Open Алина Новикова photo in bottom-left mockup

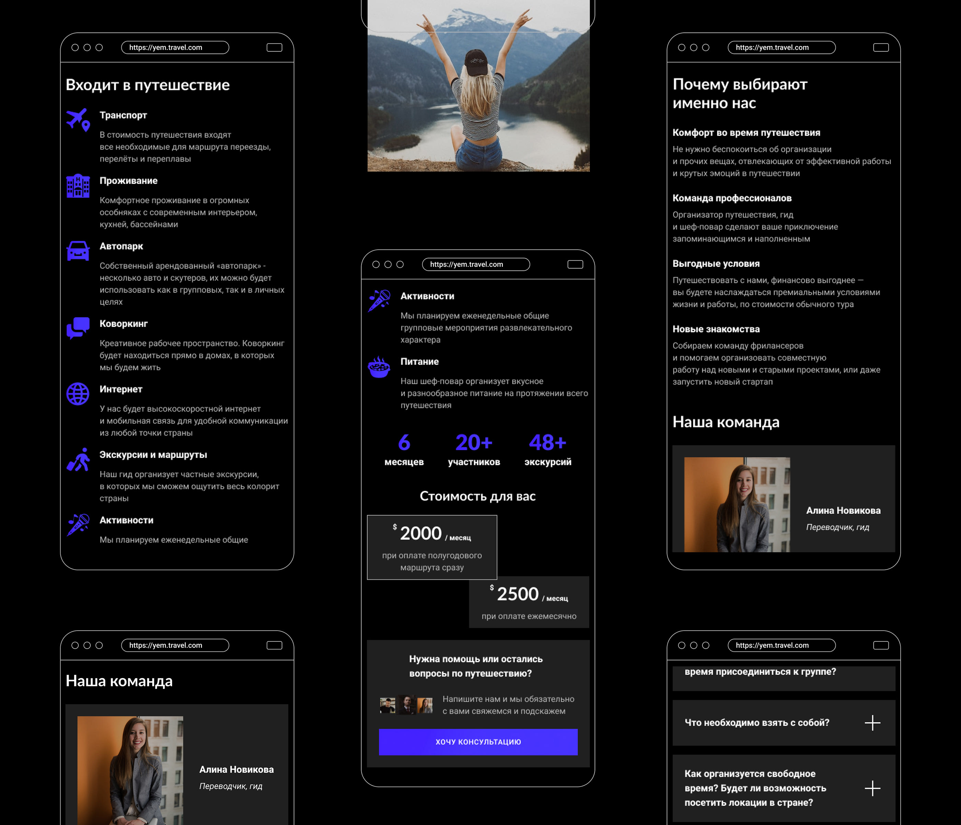[x=130, y=770]
